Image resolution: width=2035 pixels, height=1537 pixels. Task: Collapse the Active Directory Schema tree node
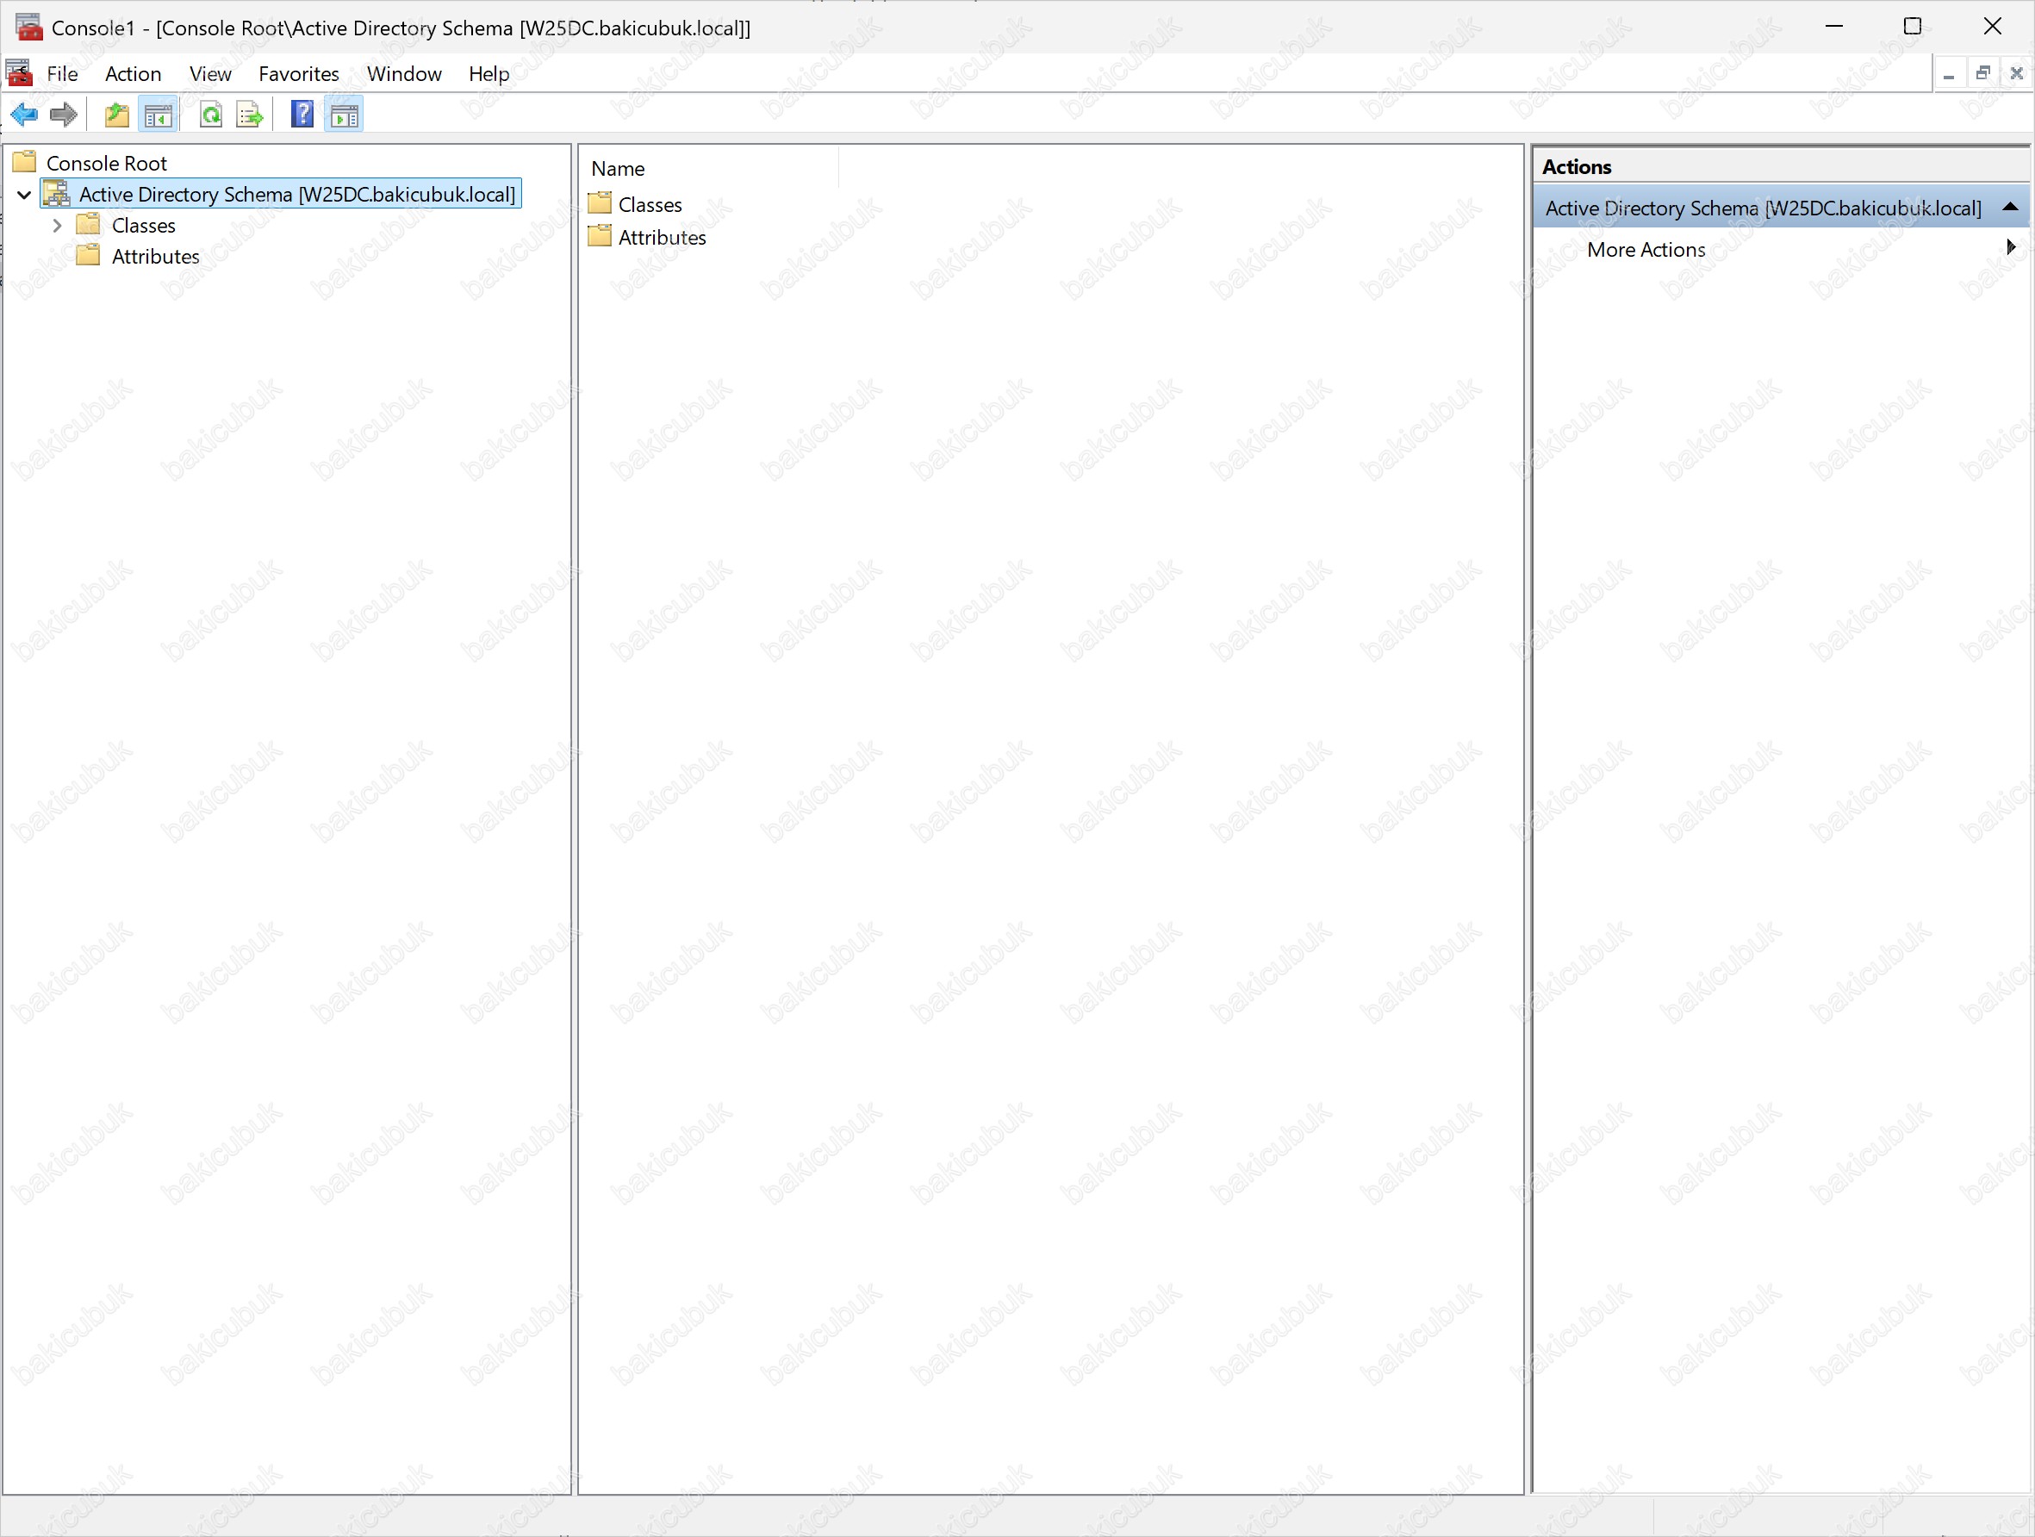(25, 194)
